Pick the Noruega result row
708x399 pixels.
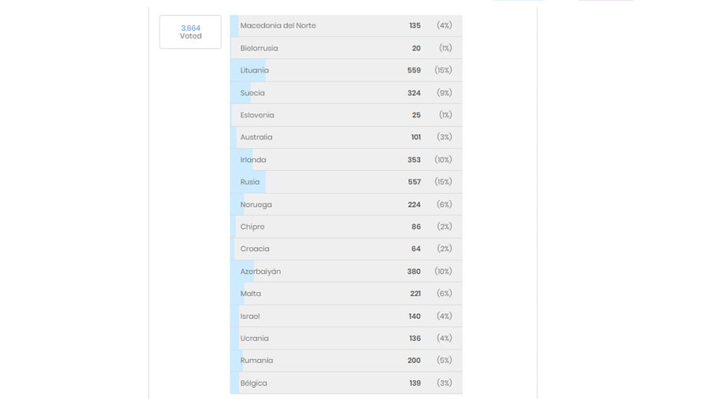coord(346,205)
